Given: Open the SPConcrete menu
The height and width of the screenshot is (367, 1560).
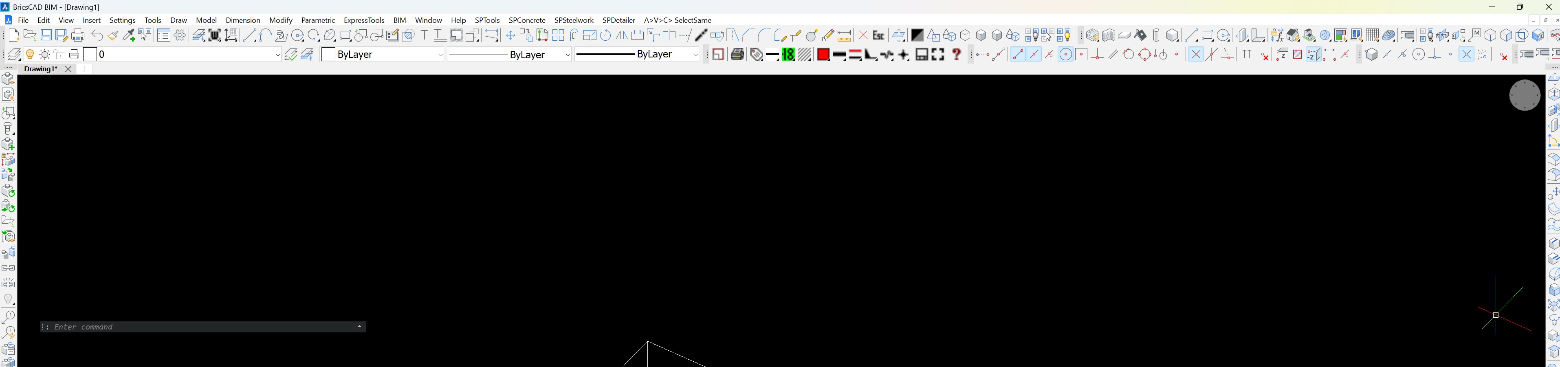Looking at the screenshot, I should [527, 20].
